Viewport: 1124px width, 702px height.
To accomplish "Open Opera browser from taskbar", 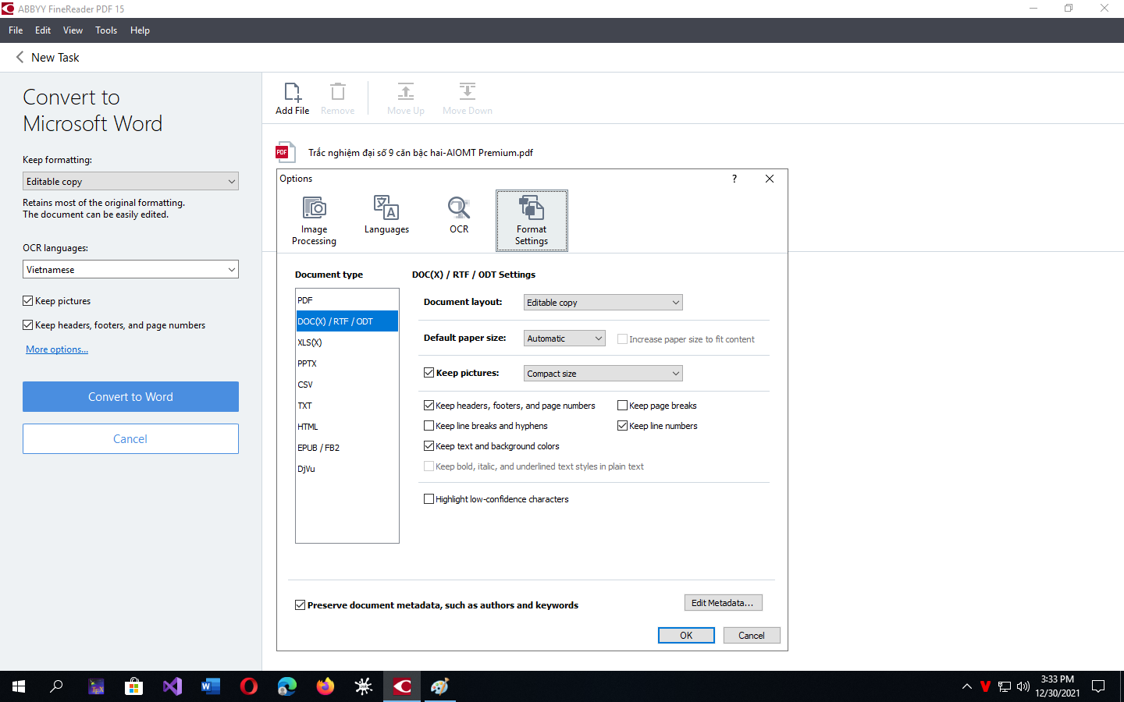I will 249,686.
